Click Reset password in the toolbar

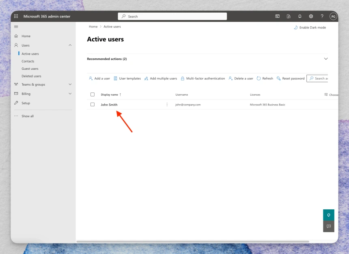(x=291, y=78)
